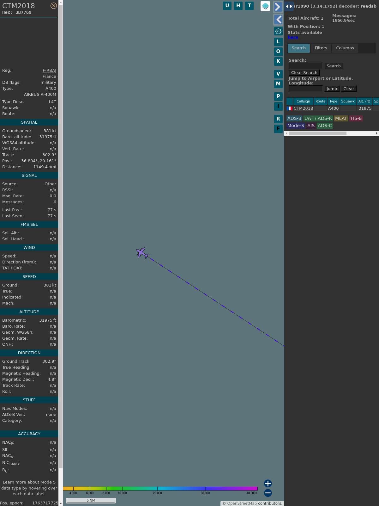
Task: Toggle the K button
Action: point(278,61)
